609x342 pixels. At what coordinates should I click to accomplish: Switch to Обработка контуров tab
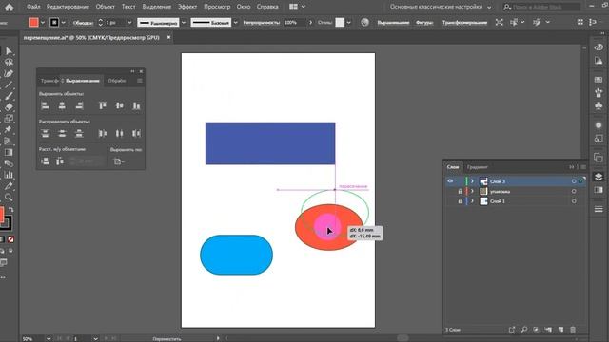117,81
